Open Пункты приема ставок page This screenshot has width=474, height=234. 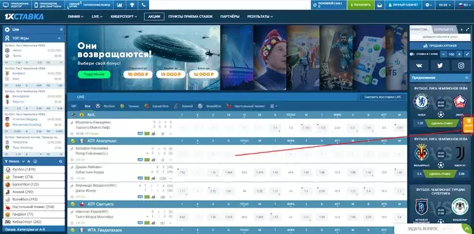pos(190,16)
